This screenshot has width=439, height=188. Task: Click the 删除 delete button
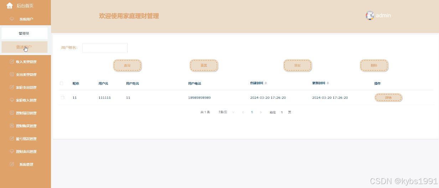click(374, 65)
